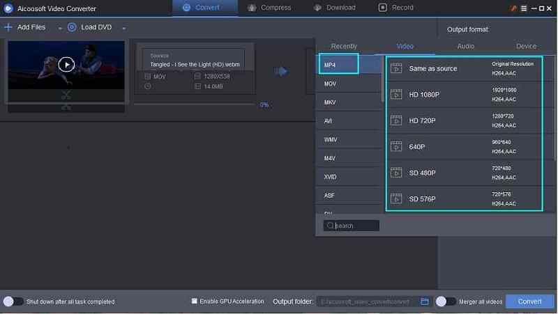The height and width of the screenshot is (314, 558).
Task: Switch to the Record tab
Action: click(x=396, y=8)
